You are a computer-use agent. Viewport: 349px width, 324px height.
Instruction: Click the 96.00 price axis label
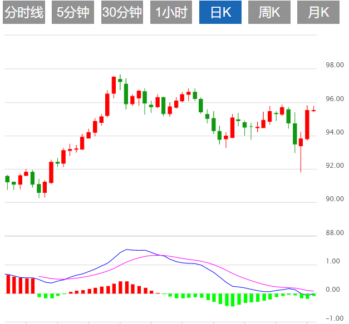(x=335, y=99)
